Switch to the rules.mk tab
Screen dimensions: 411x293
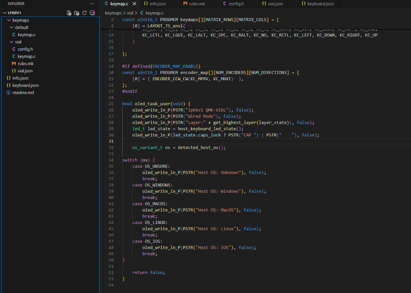tap(197, 4)
